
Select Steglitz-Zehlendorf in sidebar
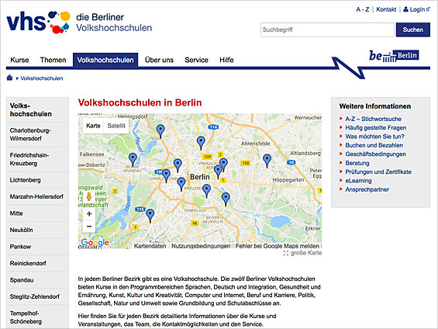(x=37, y=296)
